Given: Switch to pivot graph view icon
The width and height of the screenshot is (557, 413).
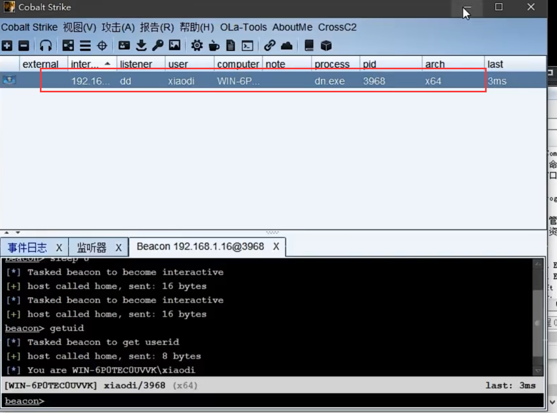Looking at the screenshot, I should tap(68, 45).
